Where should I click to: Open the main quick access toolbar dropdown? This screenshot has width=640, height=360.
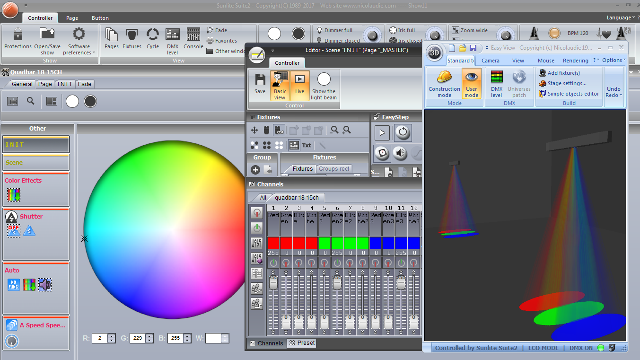(x=26, y=5)
